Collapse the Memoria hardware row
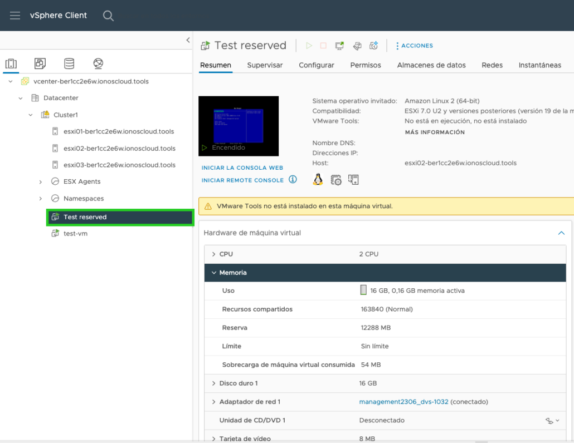 (214, 273)
